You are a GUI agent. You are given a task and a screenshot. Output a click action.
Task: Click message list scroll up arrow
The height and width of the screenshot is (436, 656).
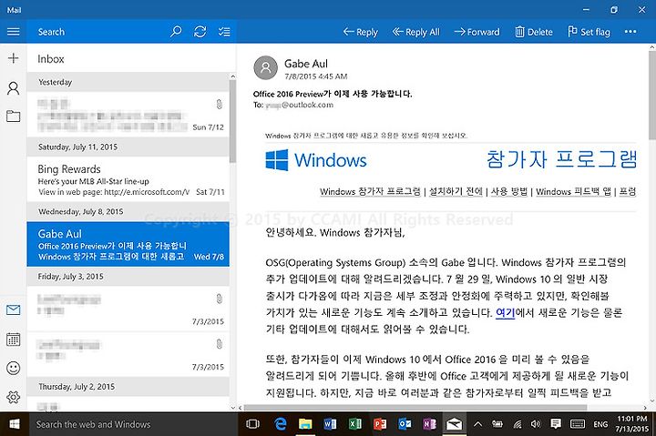click(233, 76)
